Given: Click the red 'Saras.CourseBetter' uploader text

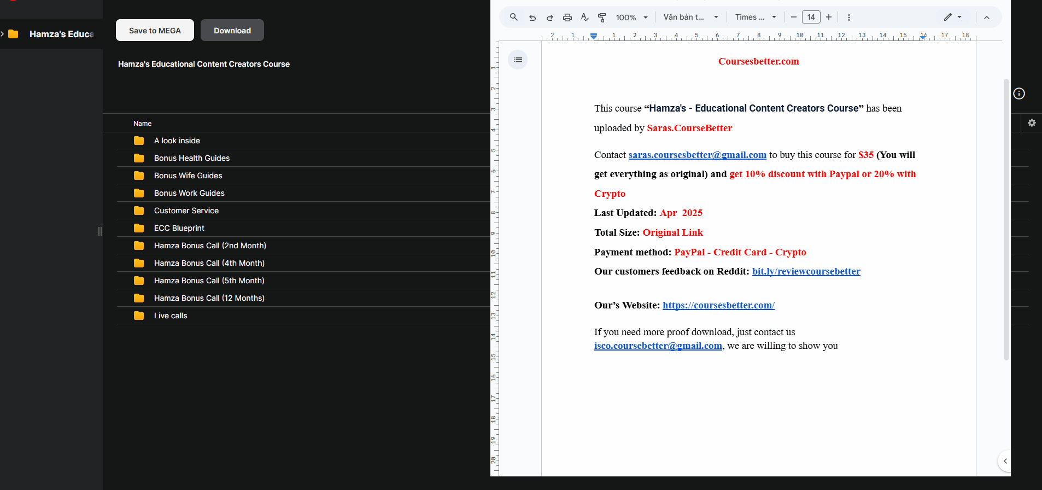Looking at the screenshot, I should (x=689, y=128).
